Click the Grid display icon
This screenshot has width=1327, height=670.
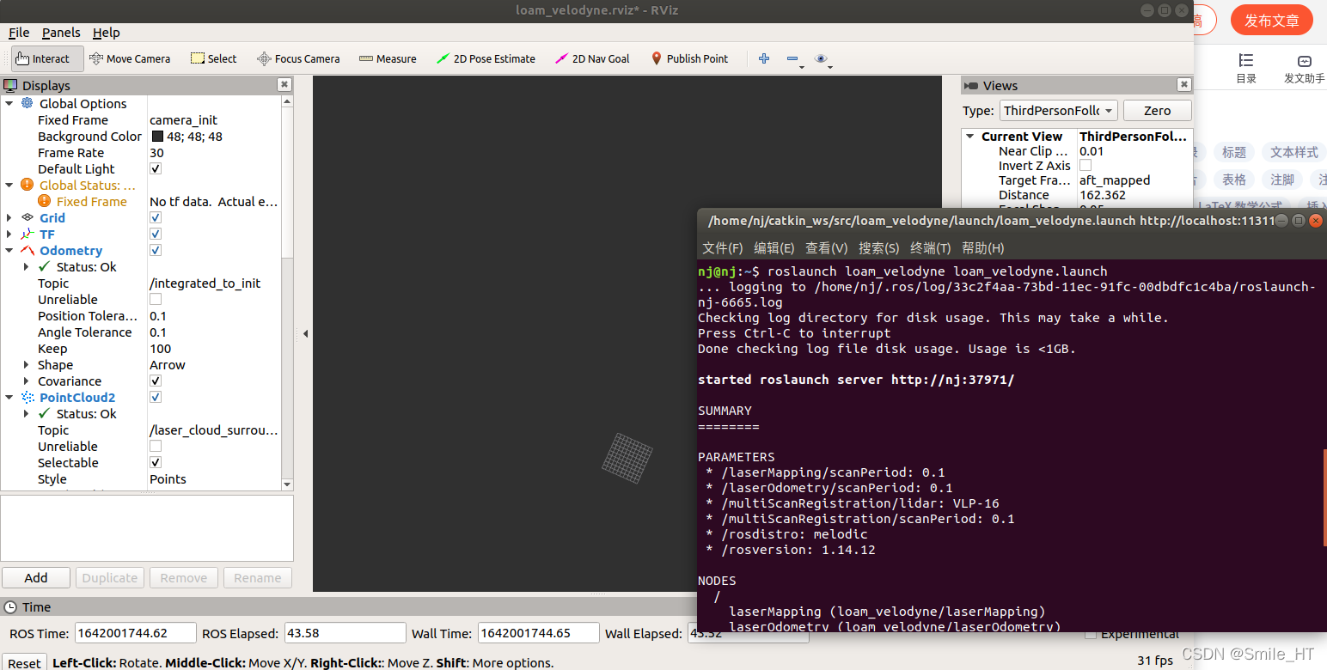pyautogui.click(x=27, y=217)
